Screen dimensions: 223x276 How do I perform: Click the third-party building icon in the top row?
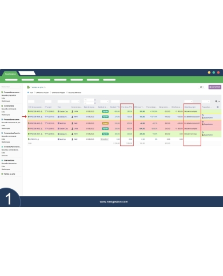pyautogui.click(x=58, y=111)
